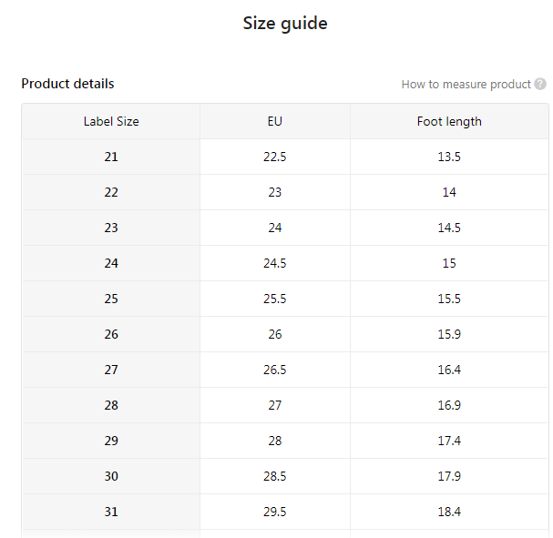
Task: Click the question mark help icon
Action: [x=540, y=85]
